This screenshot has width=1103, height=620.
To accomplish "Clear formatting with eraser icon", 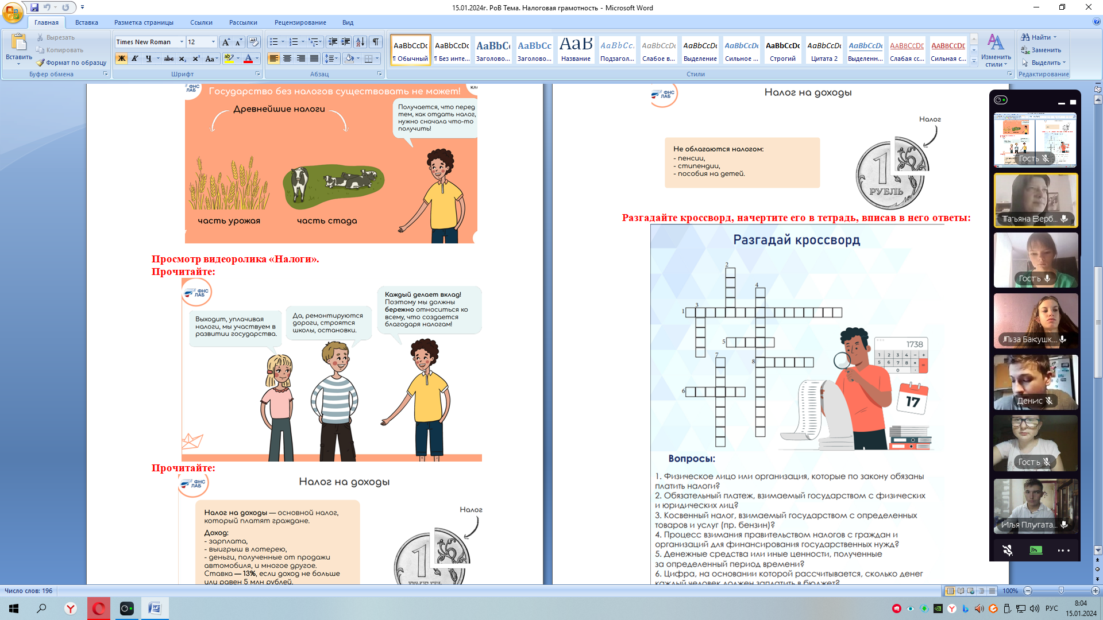I will coord(254,42).
